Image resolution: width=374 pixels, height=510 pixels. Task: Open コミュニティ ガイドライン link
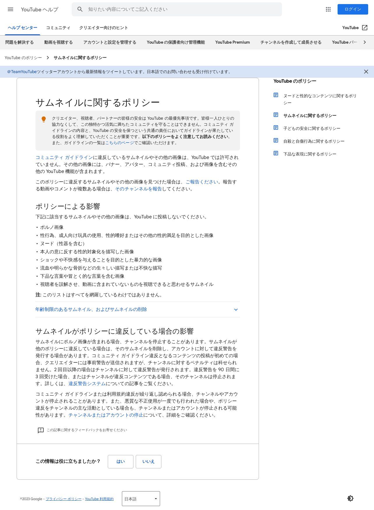(64, 157)
